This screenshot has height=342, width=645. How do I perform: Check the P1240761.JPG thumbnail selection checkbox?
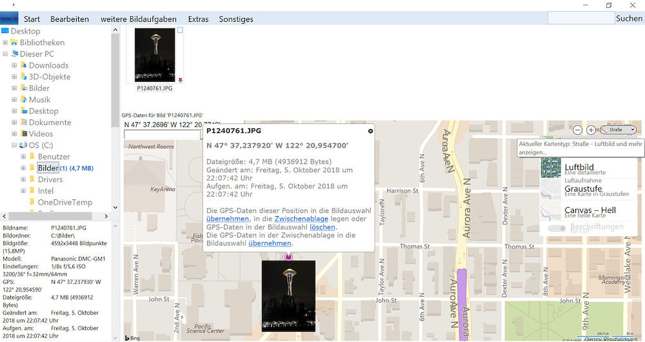pos(180,30)
